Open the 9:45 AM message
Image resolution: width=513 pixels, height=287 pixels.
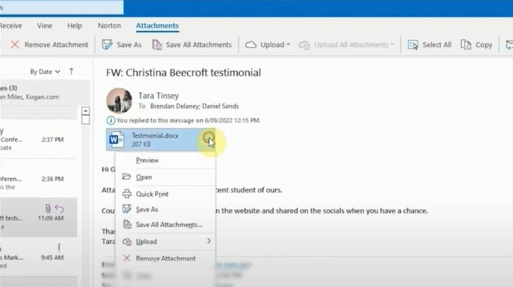coord(38,257)
